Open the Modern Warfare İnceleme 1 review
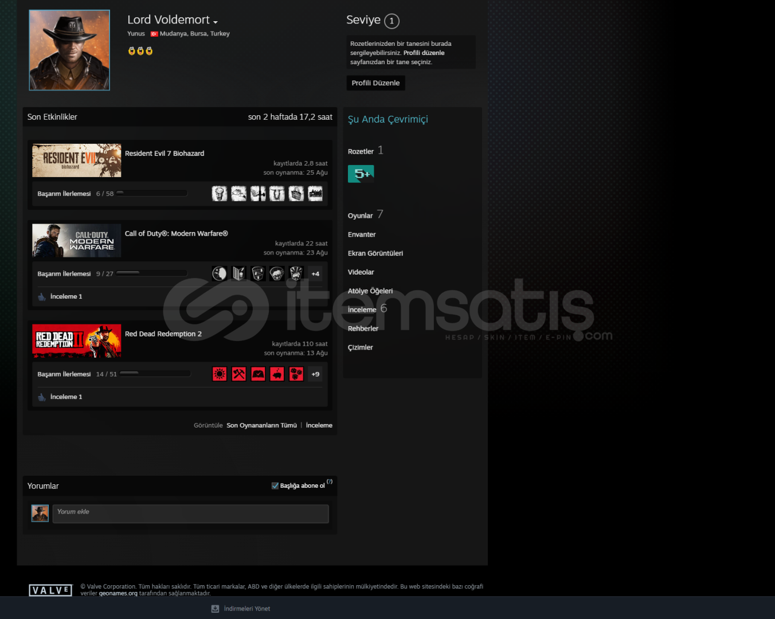The width and height of the screenshot is (775, 619). [x=66, y=297]
